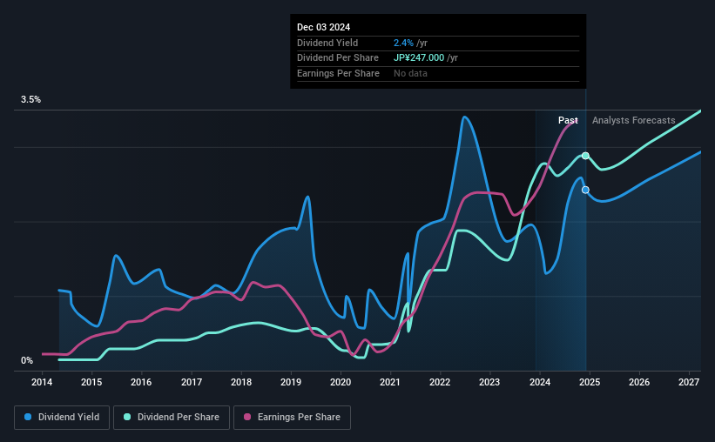Click the tooltip 'Earnings Per Share' row label
This screenshot has height=442, width=715.
point(338,73)
